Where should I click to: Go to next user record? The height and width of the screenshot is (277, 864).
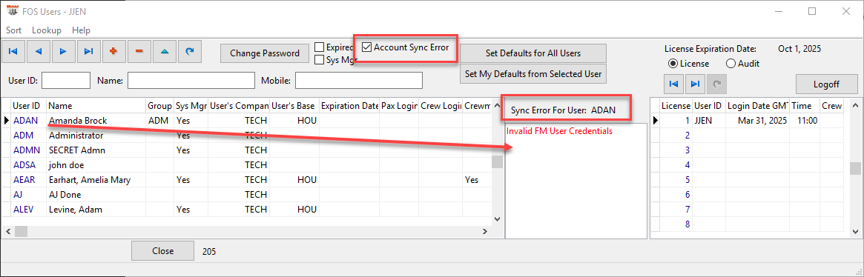click(x=63, y=51)
